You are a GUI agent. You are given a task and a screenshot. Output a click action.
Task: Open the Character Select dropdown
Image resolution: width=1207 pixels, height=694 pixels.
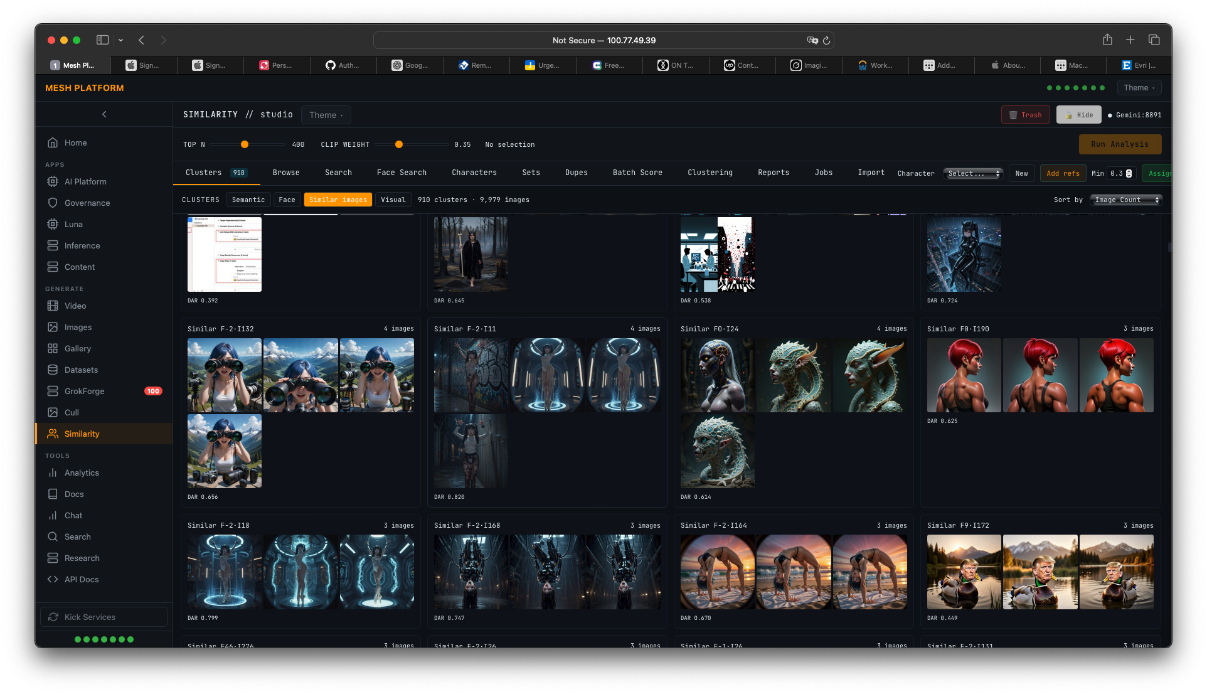(x=972, y=173)
